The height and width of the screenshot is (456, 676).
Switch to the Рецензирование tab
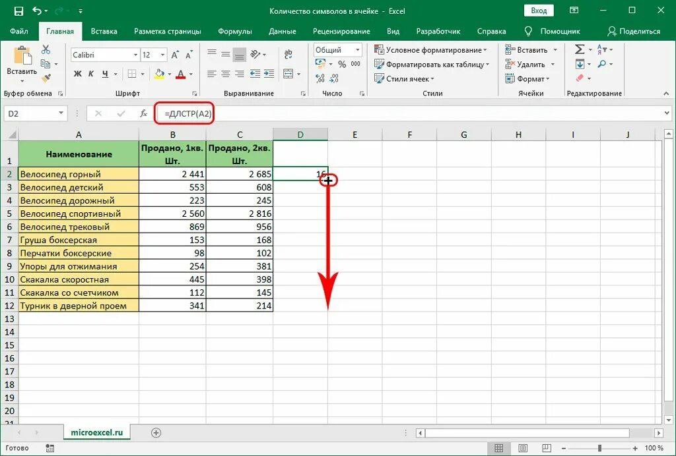point(341,31)
